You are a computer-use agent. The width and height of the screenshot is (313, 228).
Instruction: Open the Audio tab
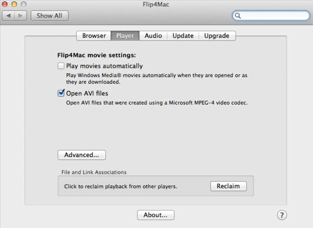coord(153,36)
